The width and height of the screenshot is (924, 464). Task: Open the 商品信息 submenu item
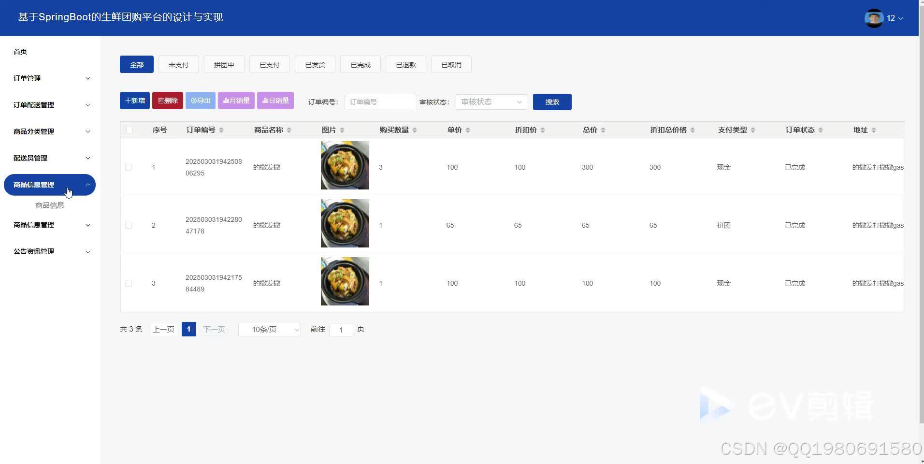50,205
